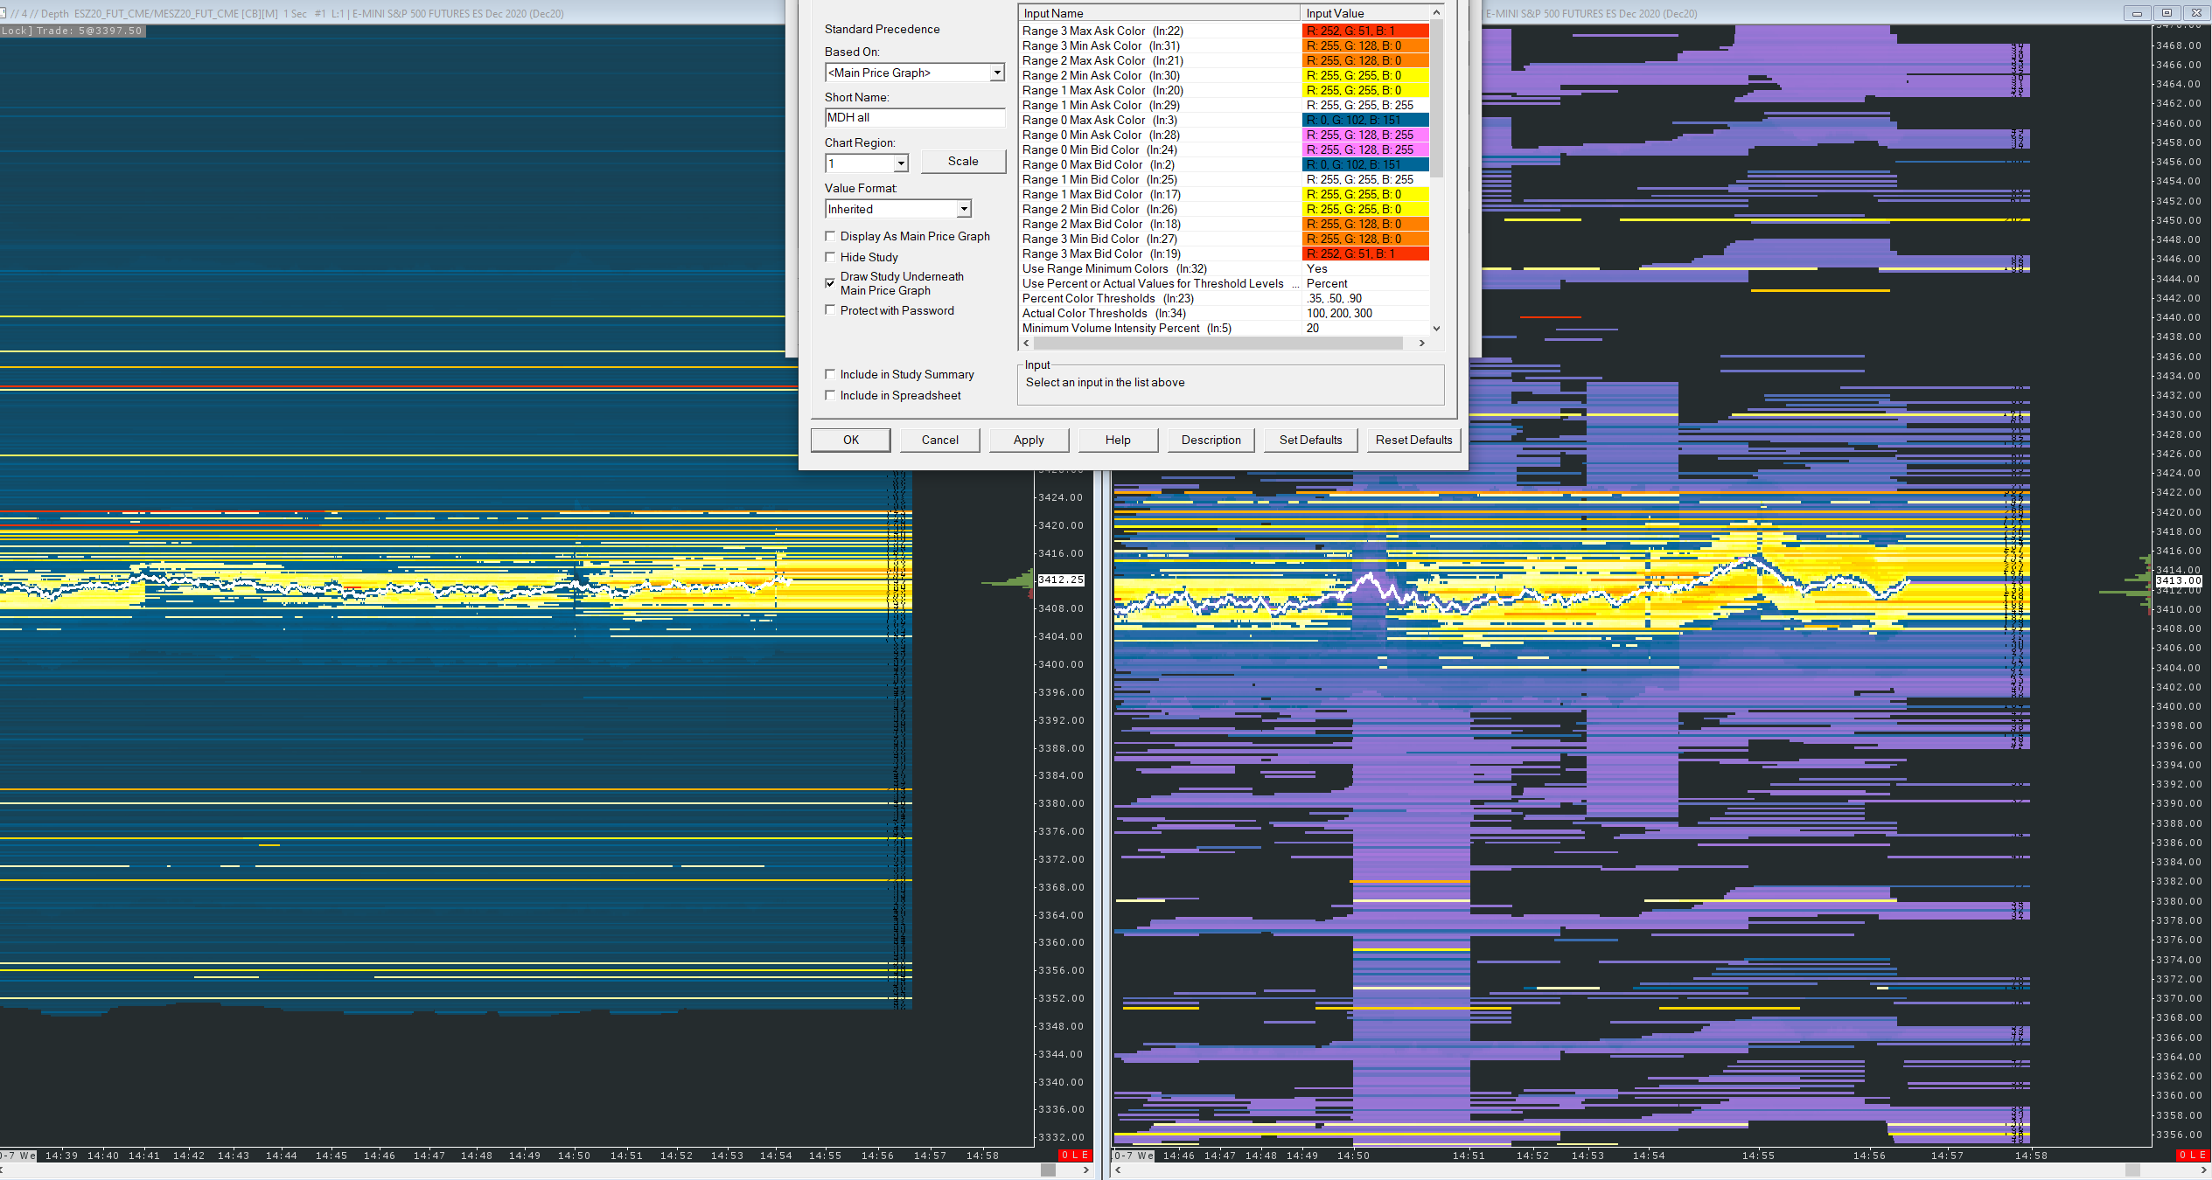The height and width of the screenshot is (1180, 2212).
Task: Click the Input Value column header
Action: point(1364,13)
